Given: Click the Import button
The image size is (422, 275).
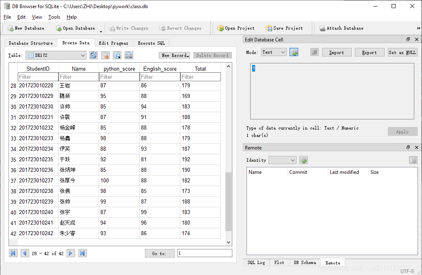Looking at the screenshot, I should [337, 52].
